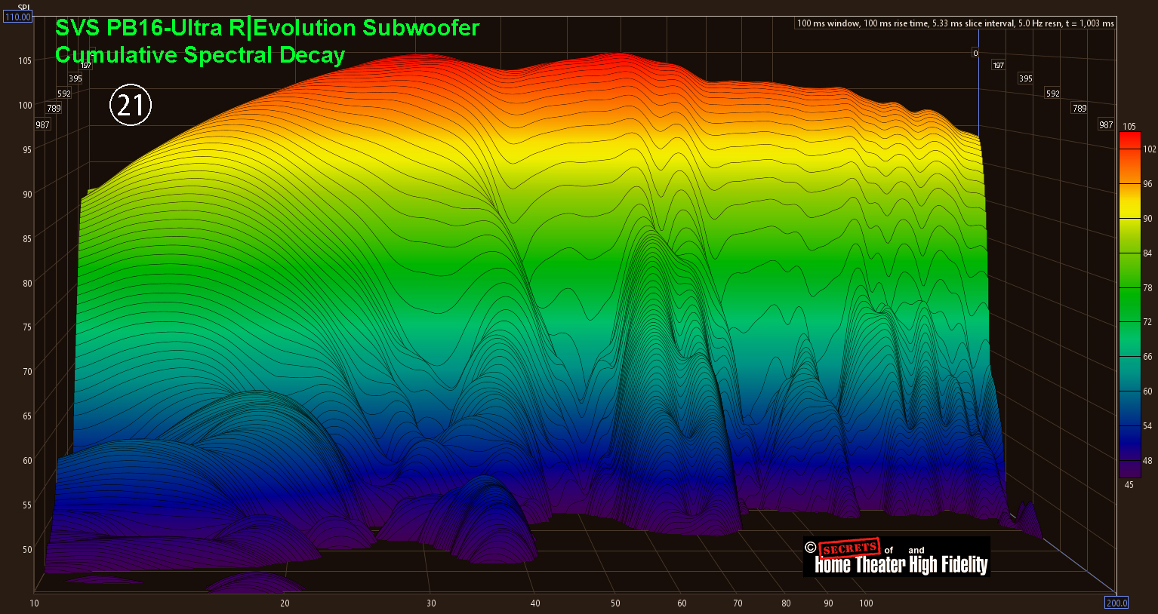
Task: Select the 0 ms time slice marker
Action: coord(975,54)
